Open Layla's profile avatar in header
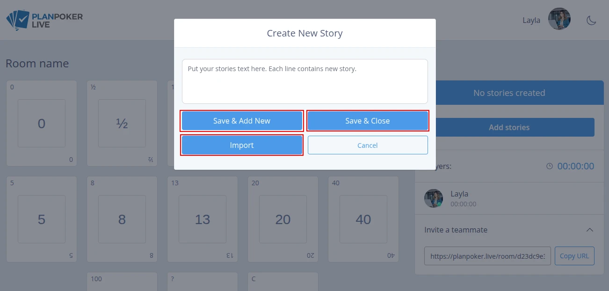Viewport: 609px width, 291px height. point(559,19)
